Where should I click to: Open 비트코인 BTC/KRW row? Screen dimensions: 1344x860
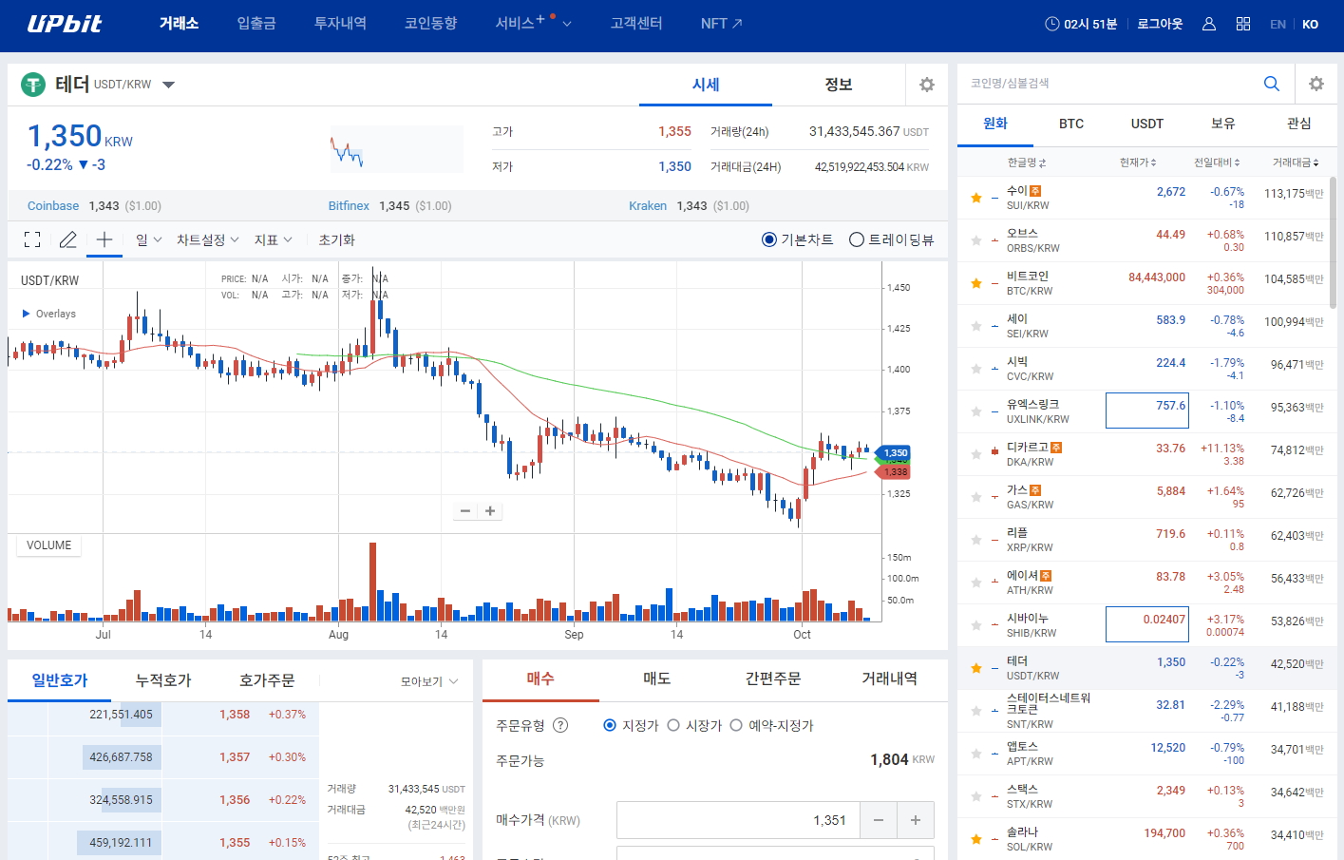[x=1144, y=283]
